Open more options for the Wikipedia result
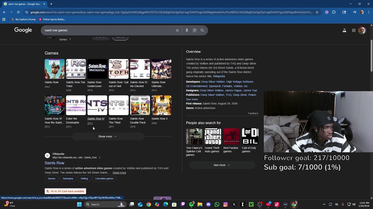The width and height of the screenshot is (373, 209). (100, 158)
